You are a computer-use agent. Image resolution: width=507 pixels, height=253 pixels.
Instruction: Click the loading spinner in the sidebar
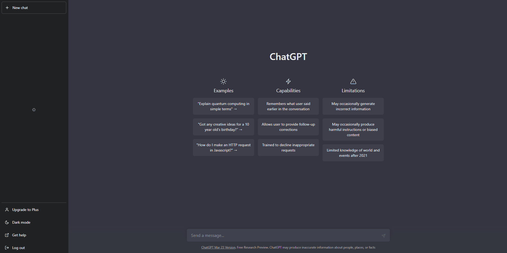[x=34, y=110]
